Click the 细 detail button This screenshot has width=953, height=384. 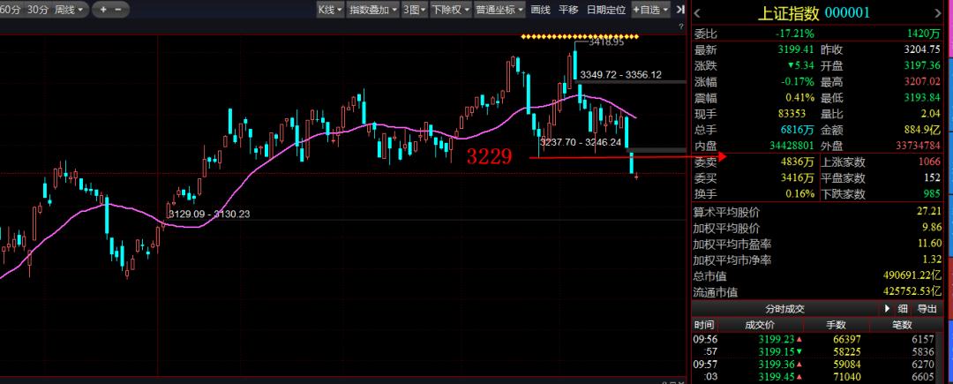click(x=904, y=309)
